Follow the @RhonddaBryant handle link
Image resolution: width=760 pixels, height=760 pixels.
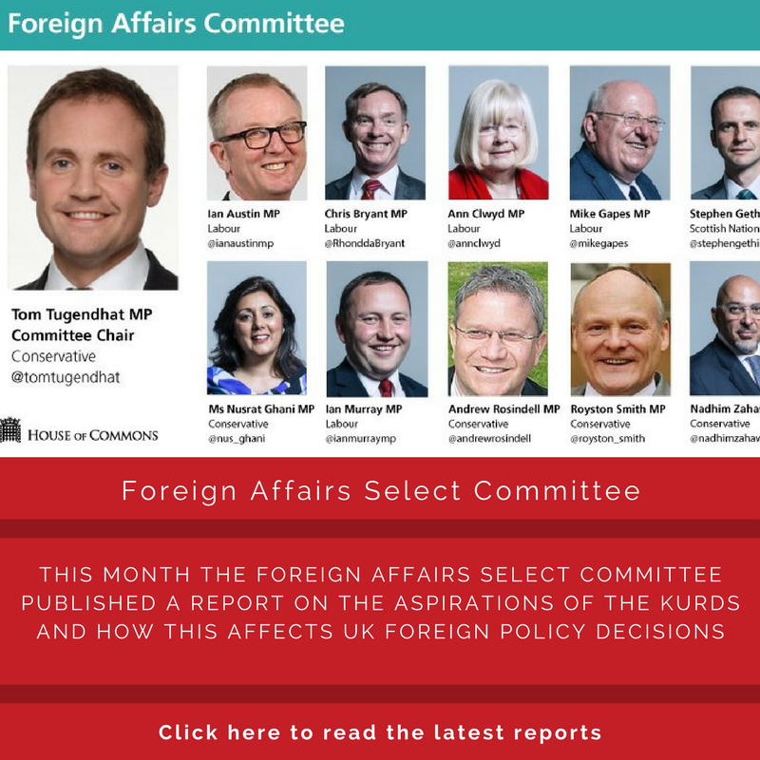365,243
